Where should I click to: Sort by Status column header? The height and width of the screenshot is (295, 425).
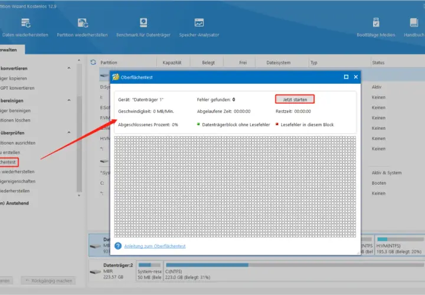(x=378, y=63)
